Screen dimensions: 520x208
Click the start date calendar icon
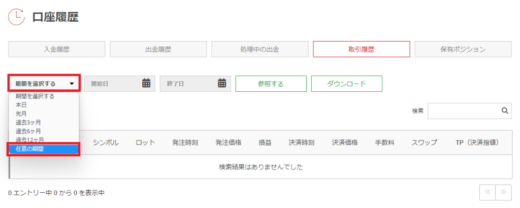146,84
